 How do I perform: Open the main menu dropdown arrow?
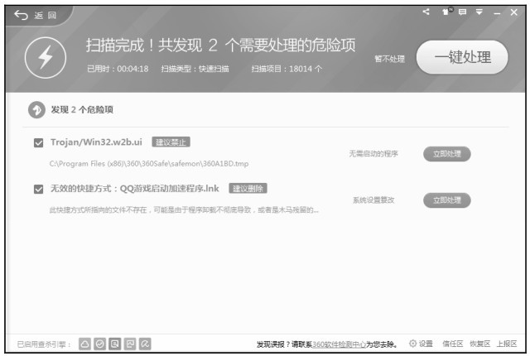(479, 12)
